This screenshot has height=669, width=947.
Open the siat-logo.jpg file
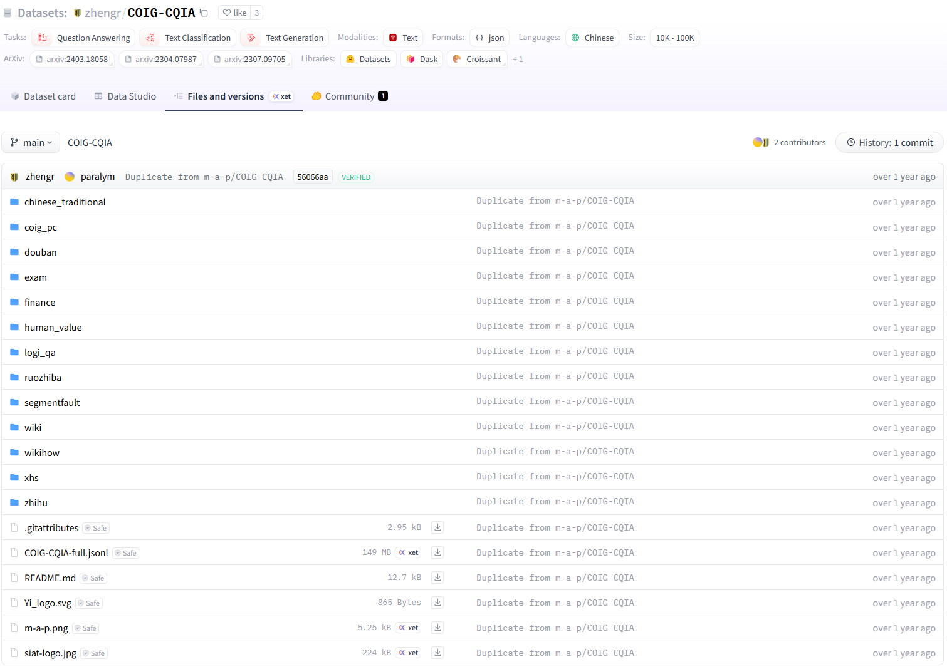(50, 653)
